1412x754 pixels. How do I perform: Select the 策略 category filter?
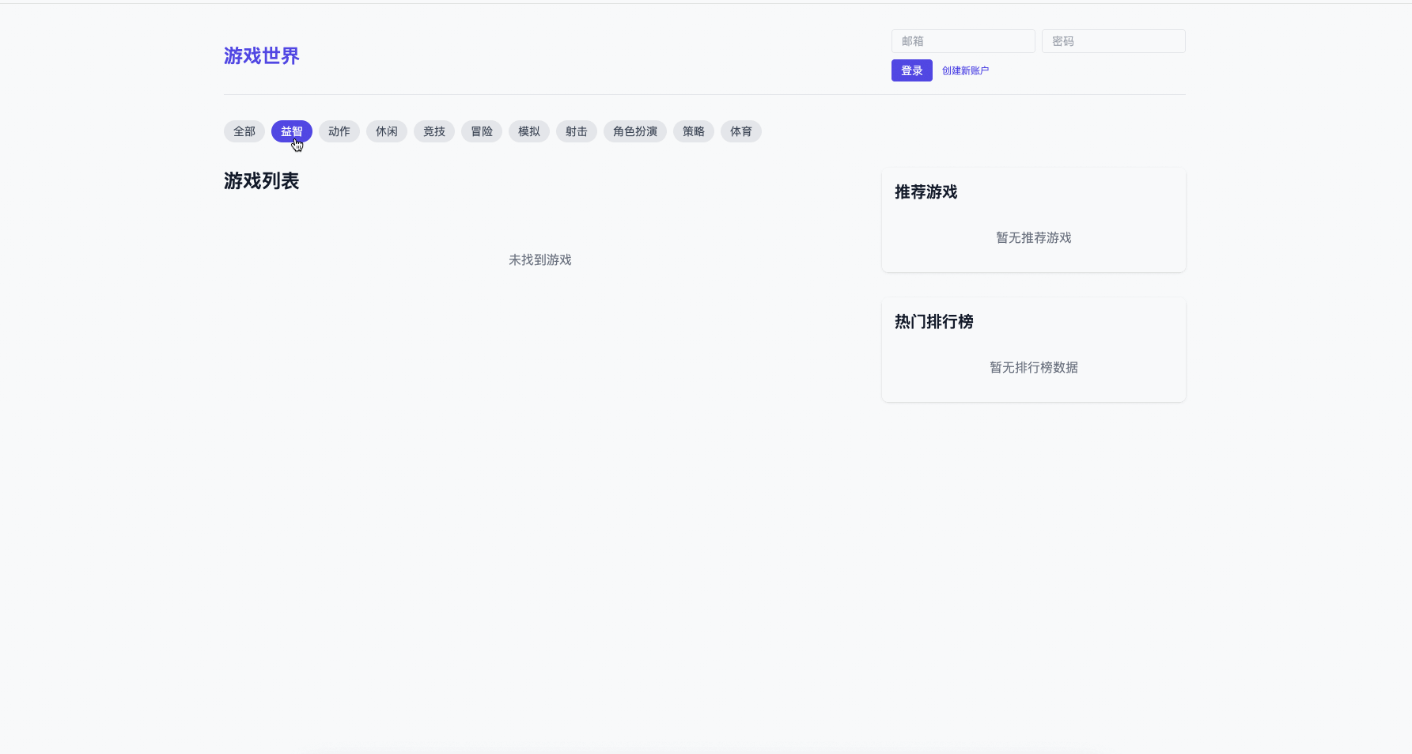pyautogui.click(x=693, y=131)
